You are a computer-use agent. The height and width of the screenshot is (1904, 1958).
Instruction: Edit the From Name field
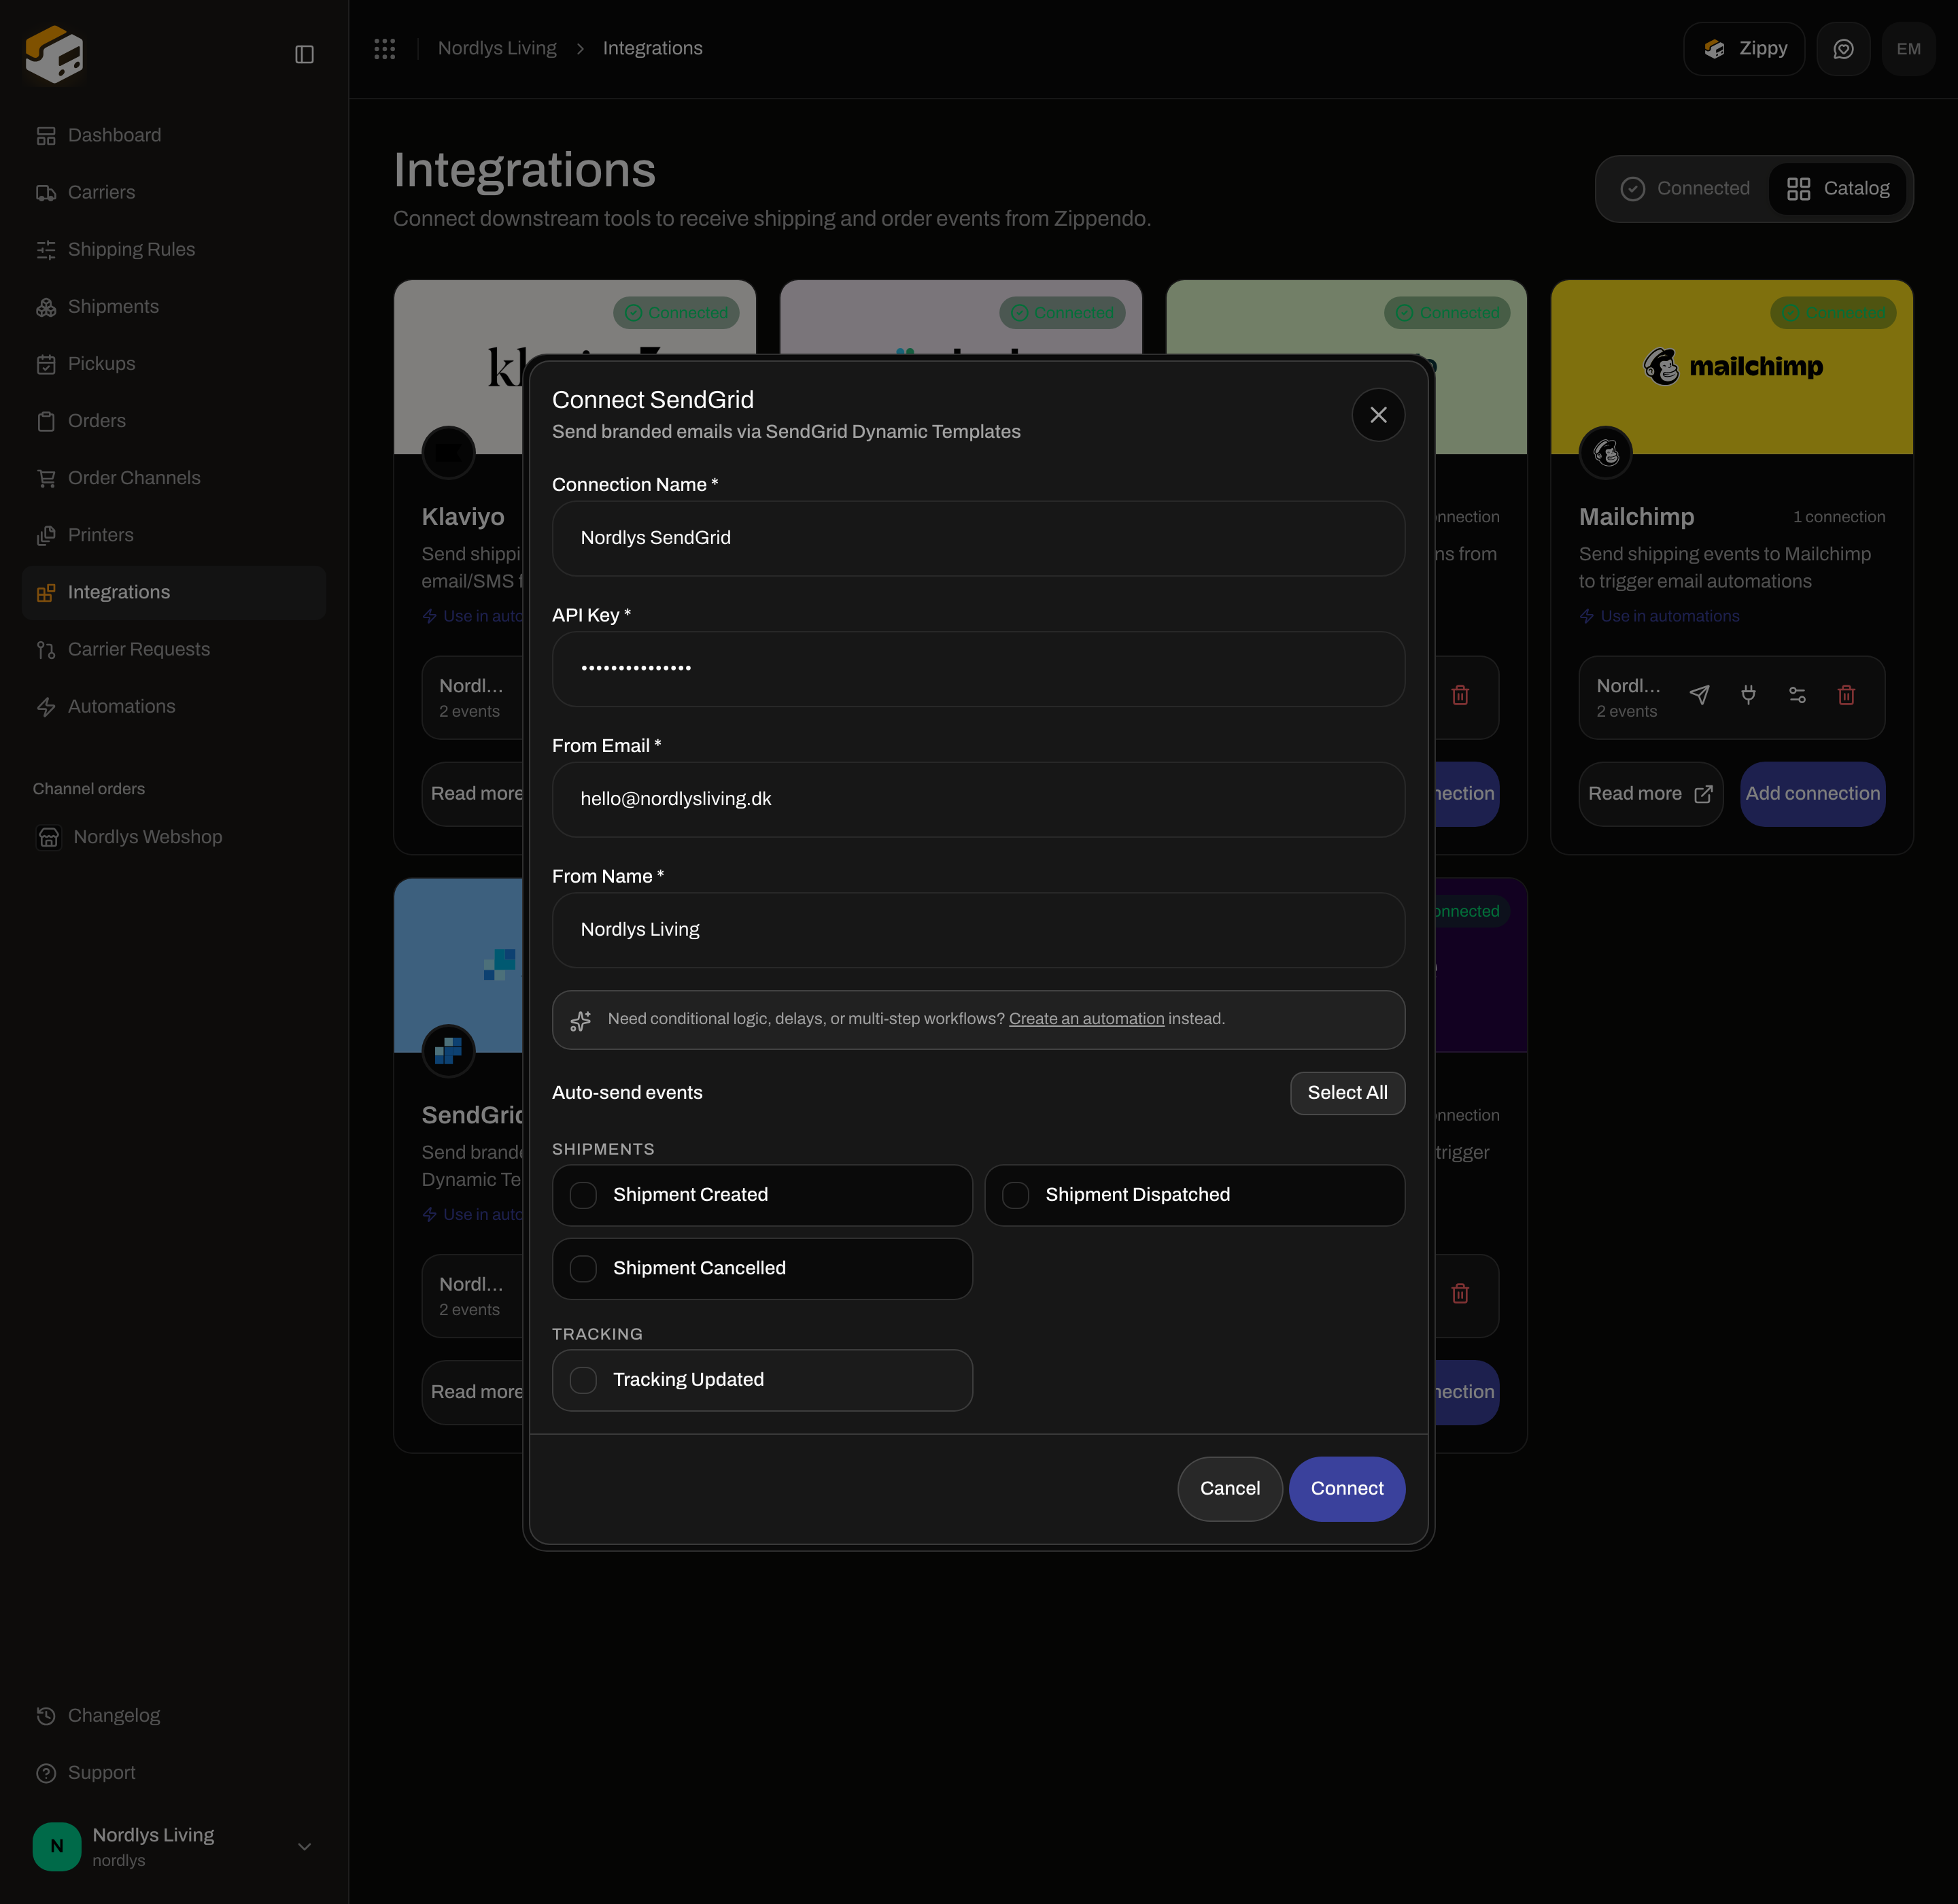[978, 930]
